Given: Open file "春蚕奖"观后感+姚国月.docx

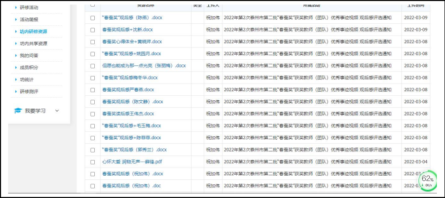Looking at the screenshot, I should pos(131,54).
